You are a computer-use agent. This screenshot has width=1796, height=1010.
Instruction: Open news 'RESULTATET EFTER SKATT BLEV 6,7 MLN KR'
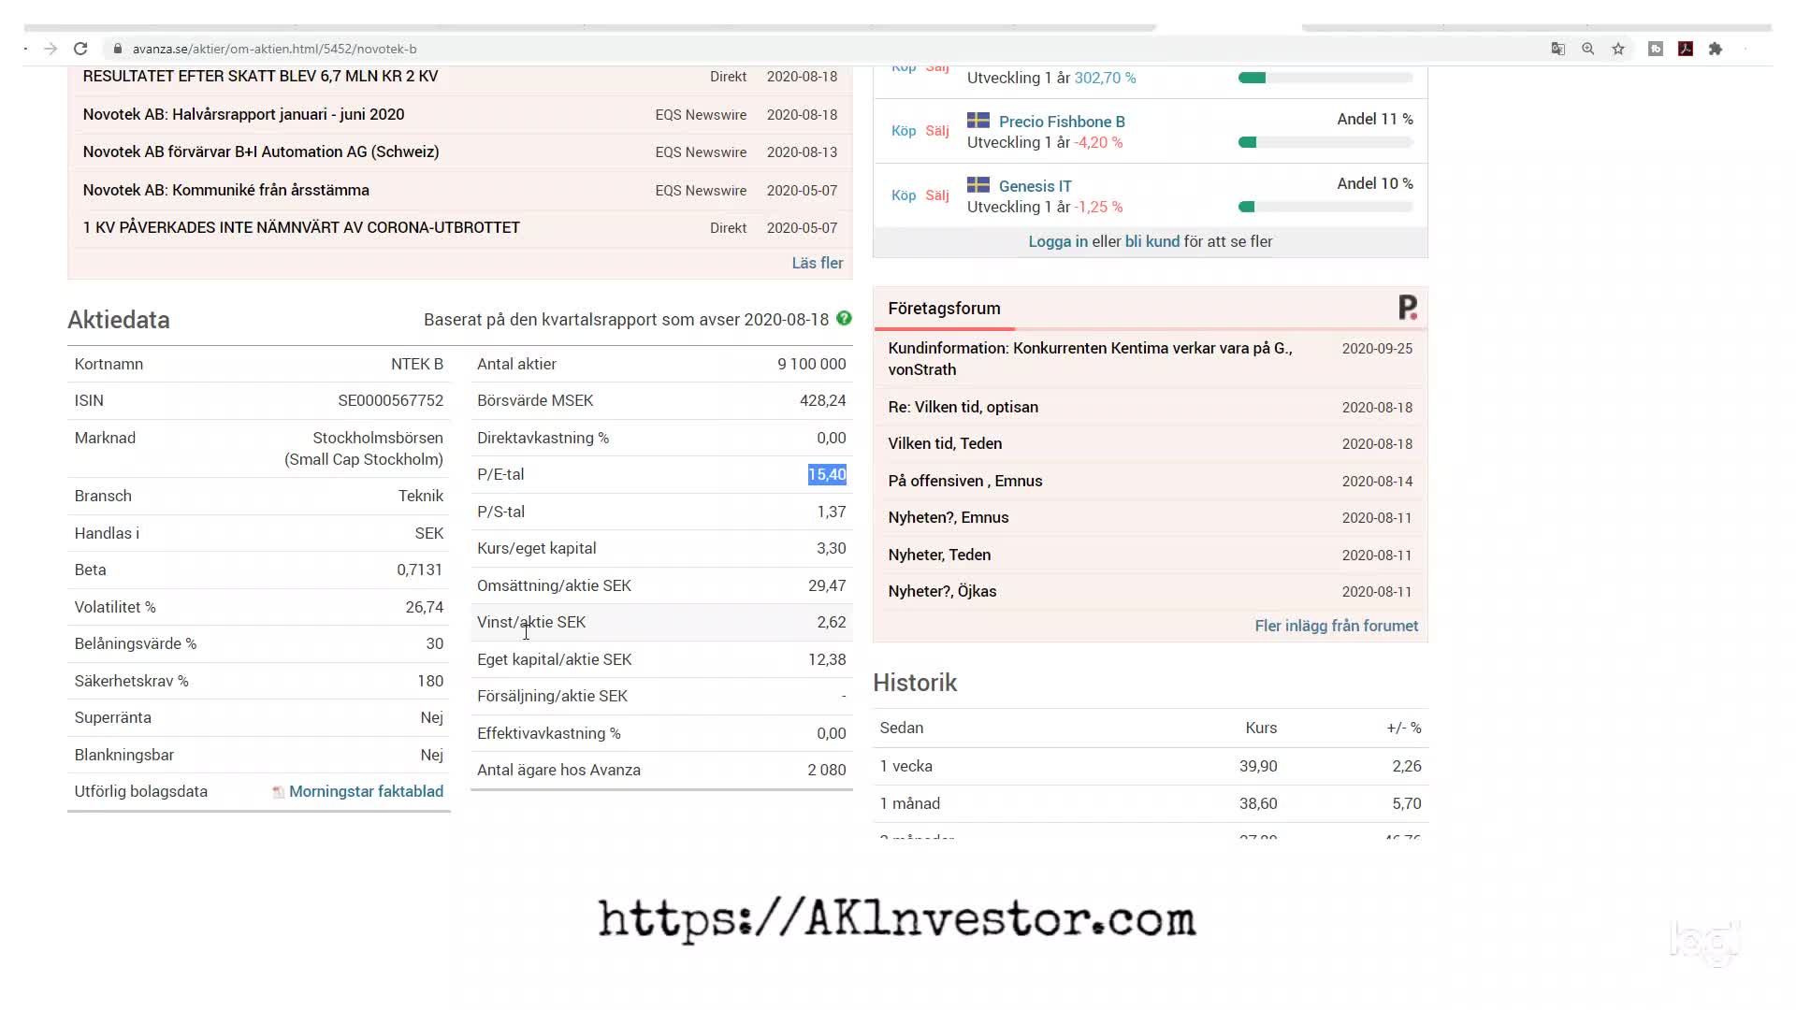click(x=260, y=76)
